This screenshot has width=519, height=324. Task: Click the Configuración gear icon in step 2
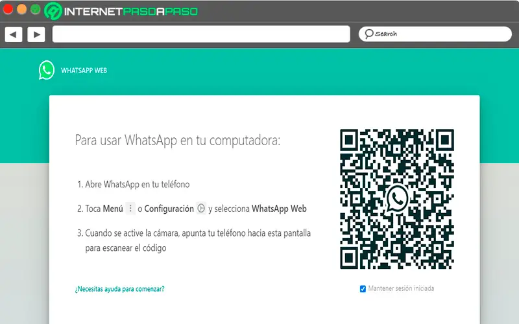click(201, 208)
